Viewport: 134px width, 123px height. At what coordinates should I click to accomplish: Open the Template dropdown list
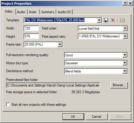point(99,20)
